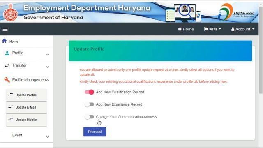This screenshot has height=148, width=263.
Task: Click the swap icon beside Update Profile
Action: [10, 95]
